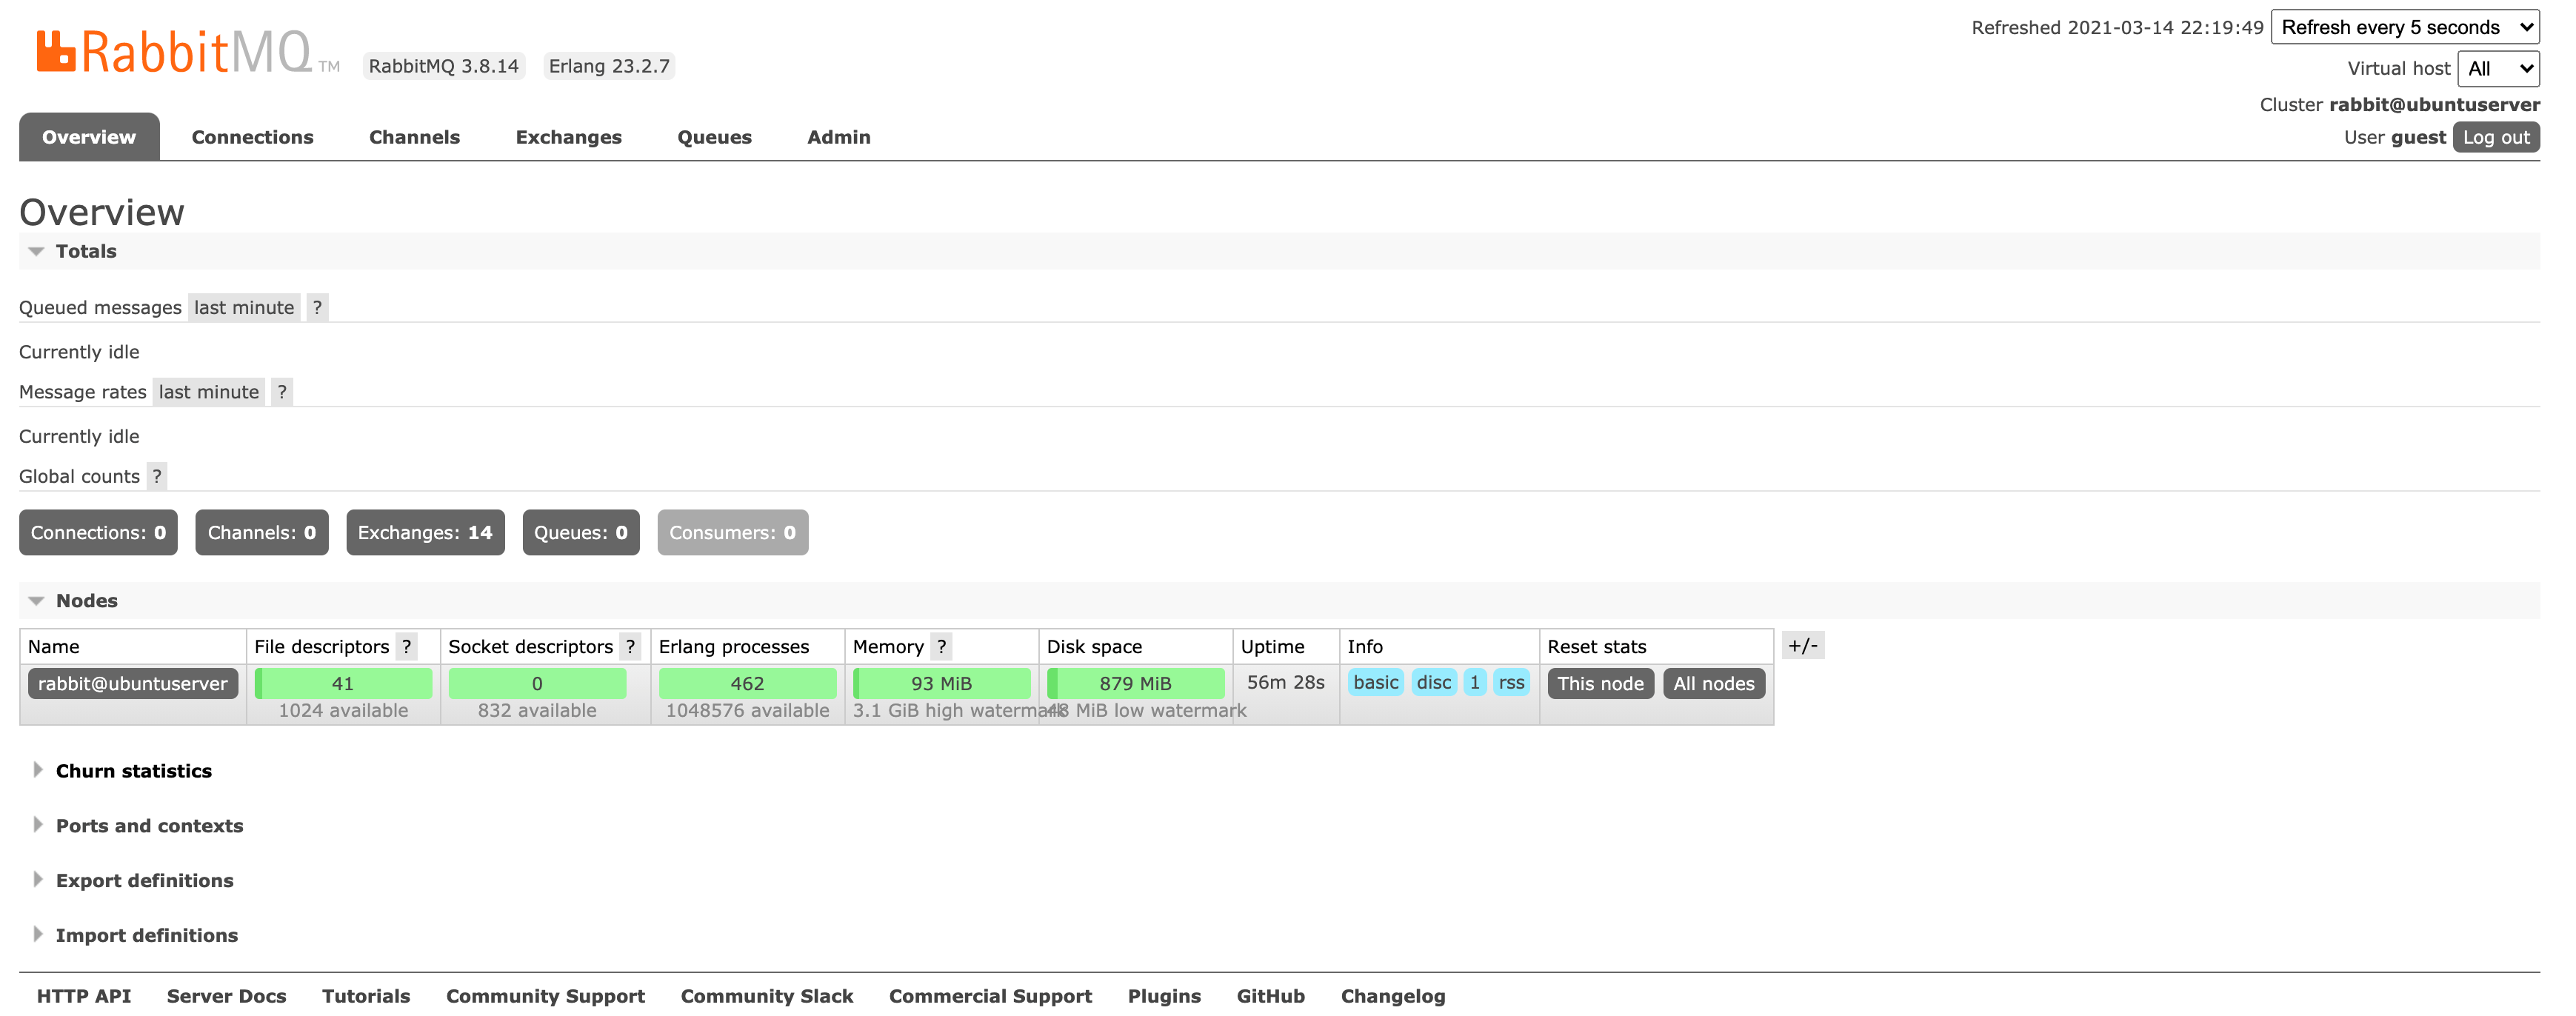Click the File descriptors usage bar
Viewport: 2576px width, 1016px height.
click(x=343, y=684)
